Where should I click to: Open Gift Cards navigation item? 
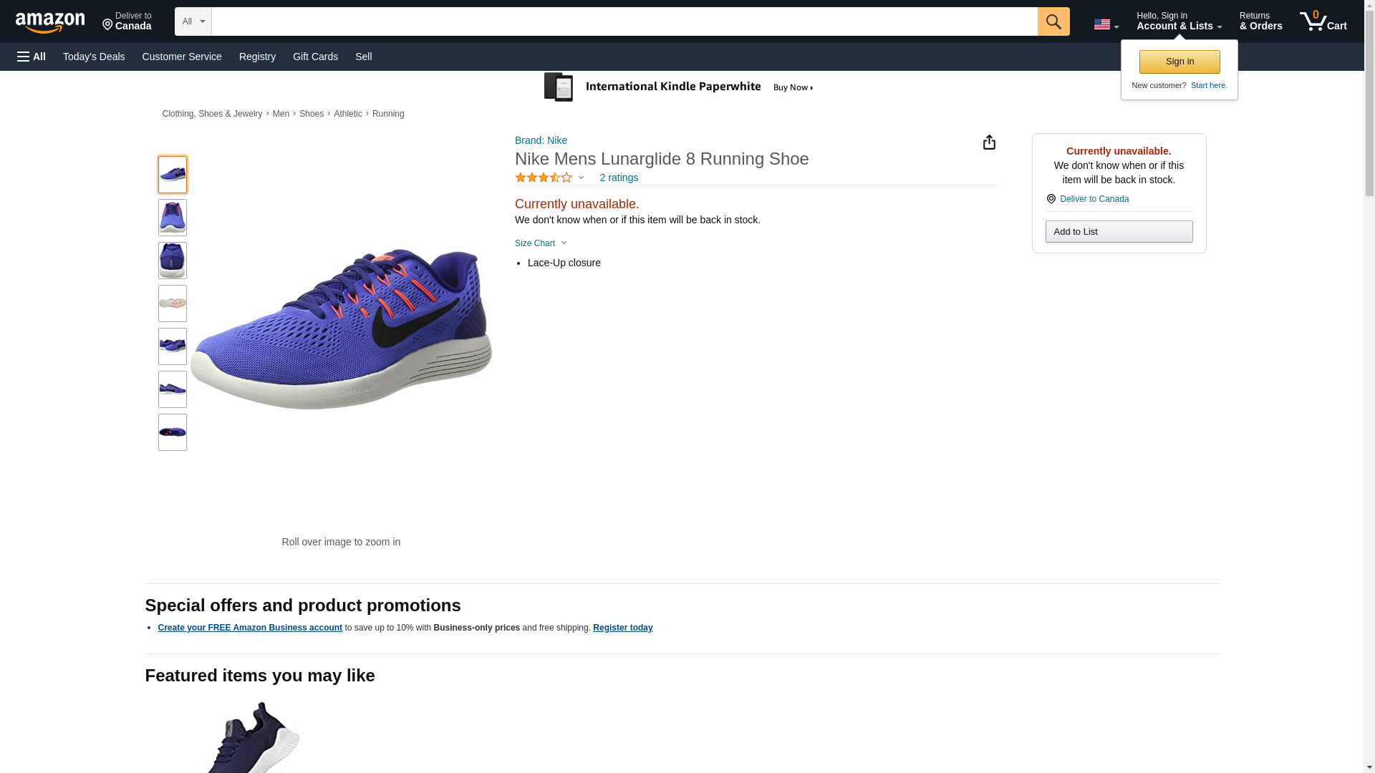pos(315,57)
